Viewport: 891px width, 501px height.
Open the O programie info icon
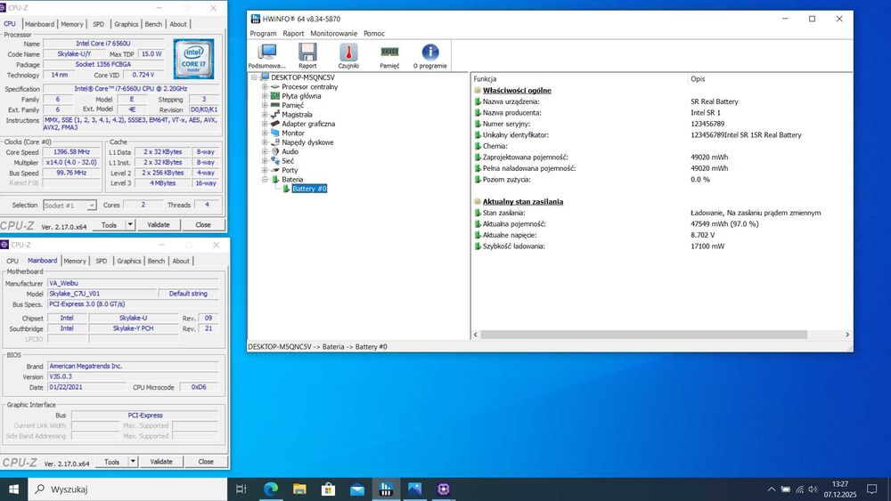pyautogui.click(x=430, y=55)
